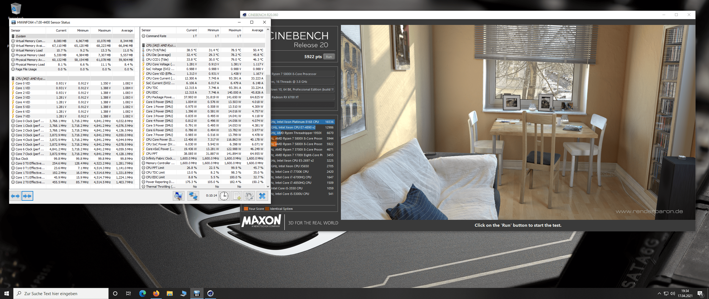
Task: Click Identical System legend swatch
Action: pyautogui.click(x=267, y=209)
